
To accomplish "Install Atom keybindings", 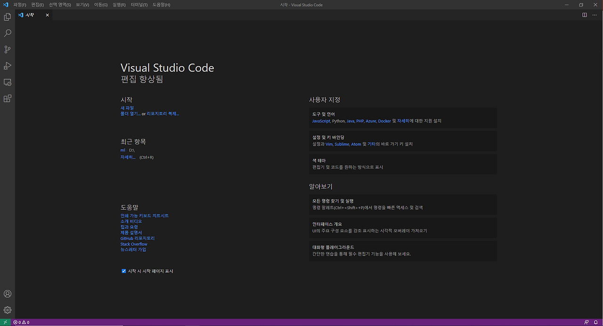I will pos(356,144).
